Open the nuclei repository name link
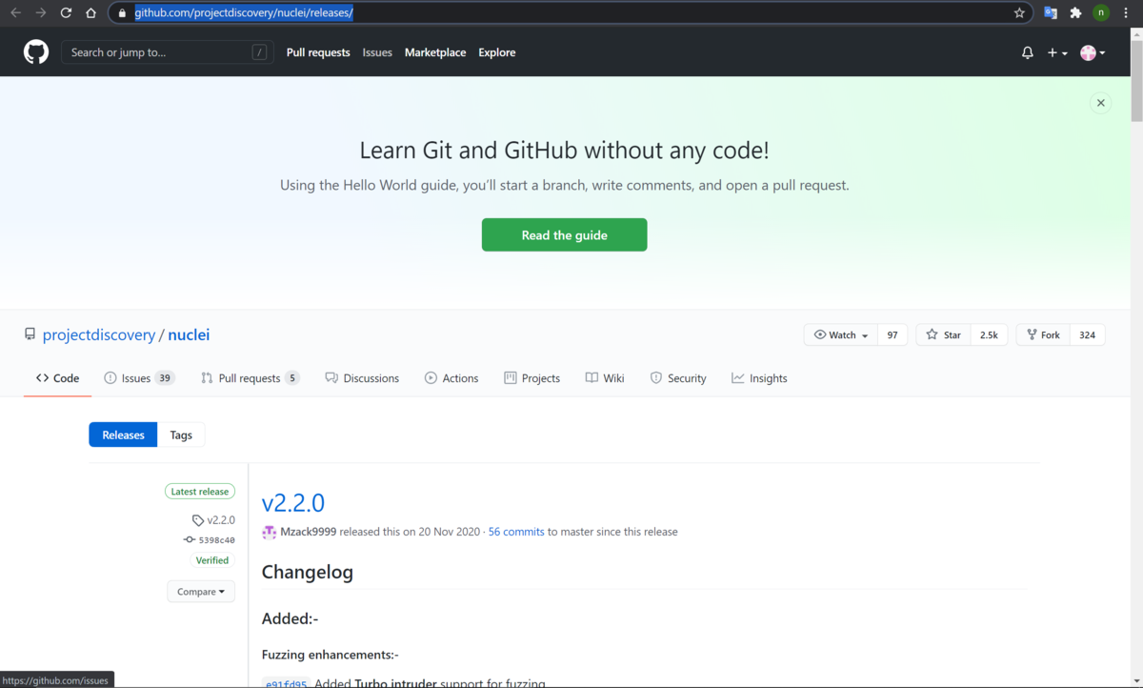 pyautogui.click(x=189, y=334)
